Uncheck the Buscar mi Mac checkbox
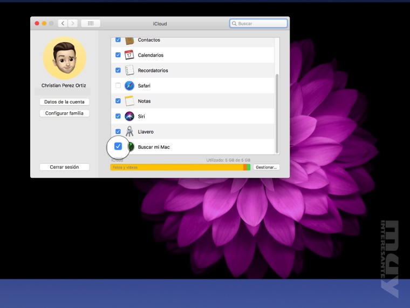The width and height of the screenshot is (410, 308). (118, 146)
